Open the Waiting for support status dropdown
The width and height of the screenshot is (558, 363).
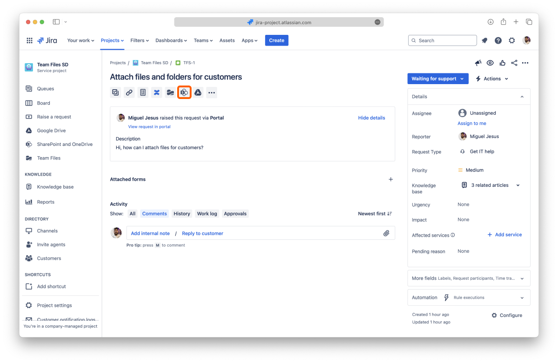(x=438, y=79)
